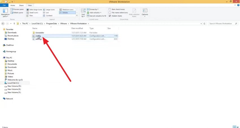Image resolution: width=240 pixels, height=128 pixels.
Task: Open Explorer Help icon
Action: point(238,5)
